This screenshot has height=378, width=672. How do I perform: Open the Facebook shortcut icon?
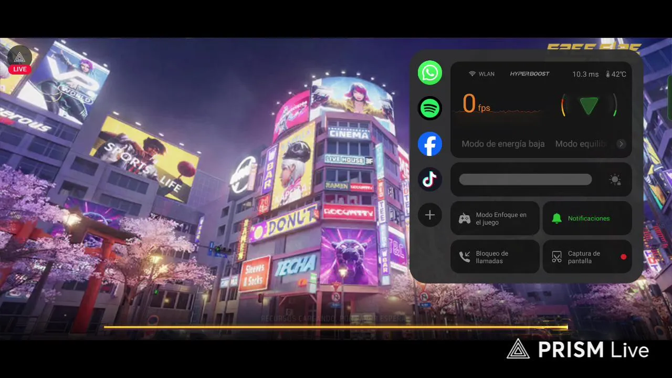430,144
